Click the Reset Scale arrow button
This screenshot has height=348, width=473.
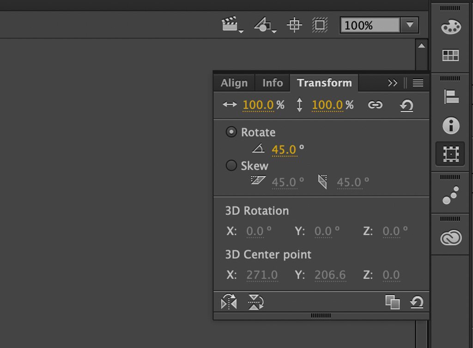(406, 105)
